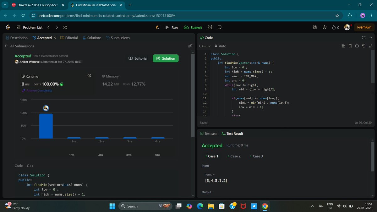Click the browser address bar
377x212 pixels.
185,15
